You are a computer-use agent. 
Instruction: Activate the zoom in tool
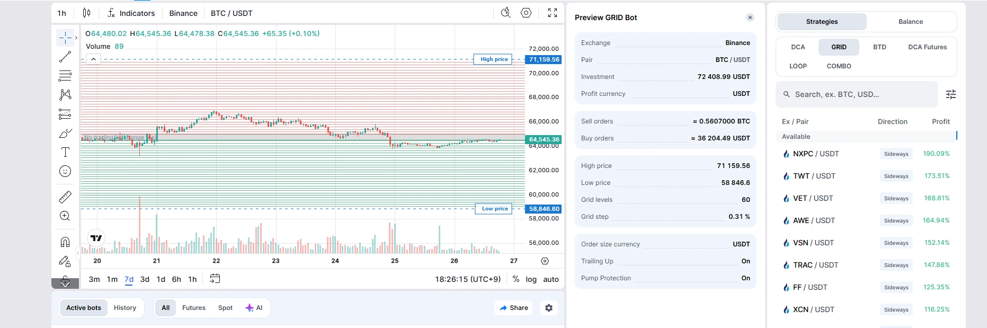click(65, 216)
